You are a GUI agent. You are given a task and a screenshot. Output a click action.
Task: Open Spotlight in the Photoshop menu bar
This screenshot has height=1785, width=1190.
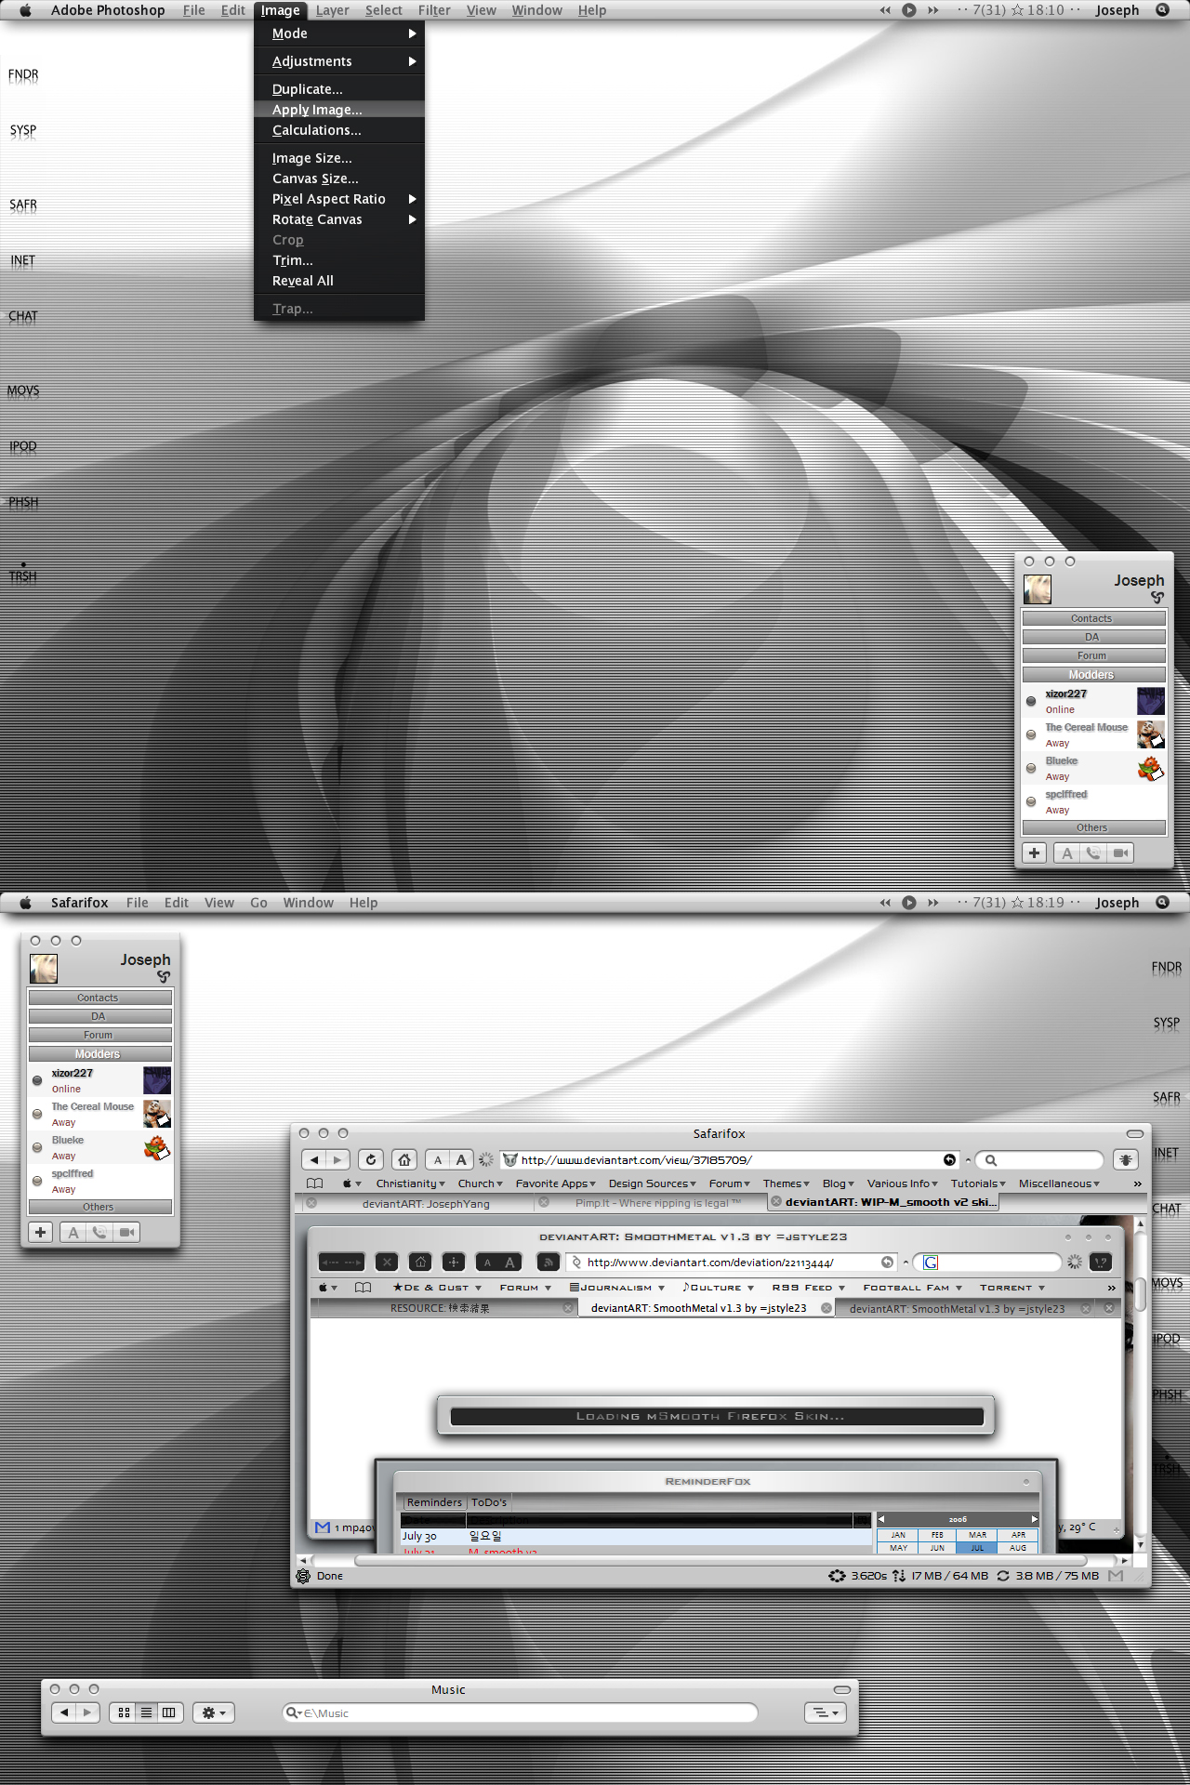tap(1162, 10)
